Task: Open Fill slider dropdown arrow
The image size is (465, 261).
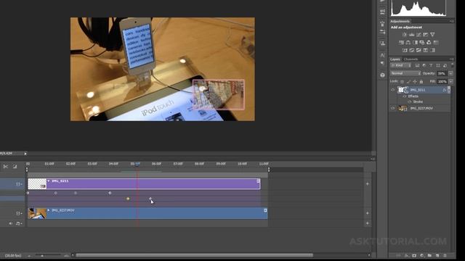Action: click(450, 81)
